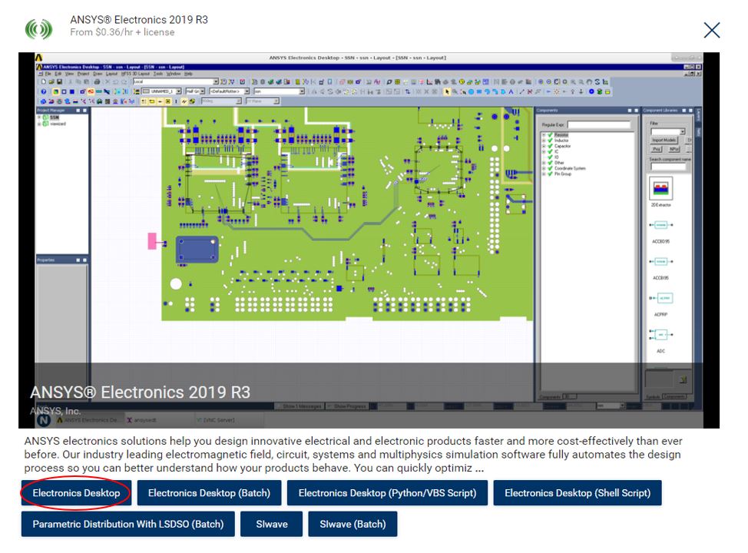748x553 pixels.
Task: Click the ANSYS logo in title bar
Action: pyautogui.click(x=40, y=58)
